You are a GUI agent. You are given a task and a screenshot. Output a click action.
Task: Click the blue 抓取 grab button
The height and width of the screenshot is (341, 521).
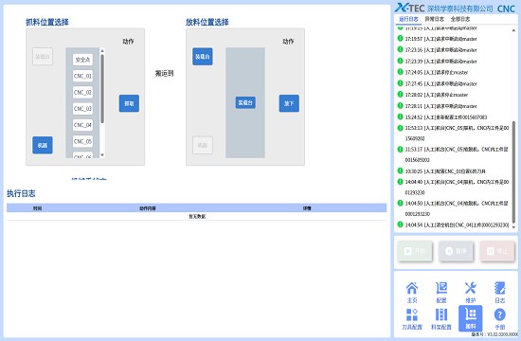(x=129, y=103)
